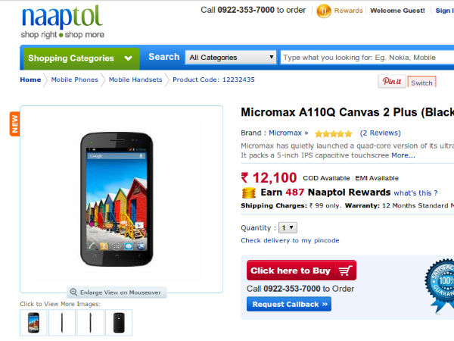Viewport: 454px width, 341px height.
Task: Click the gold coins rewards icon
Action: [248, 192]
